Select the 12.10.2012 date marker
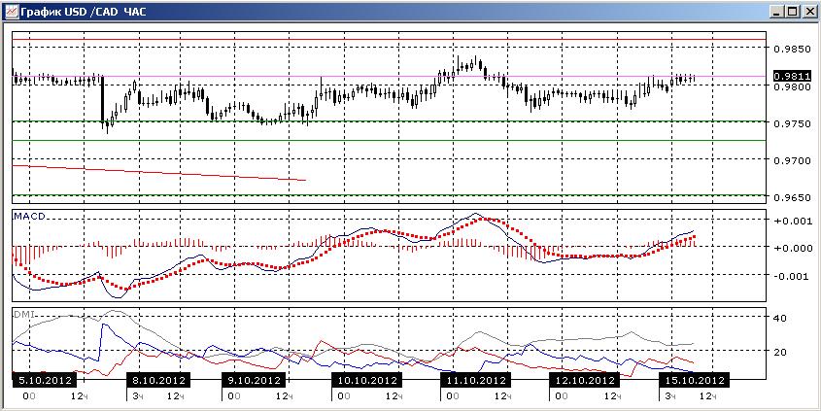Viewport: 821px width, 411px height. coord(583,379)
